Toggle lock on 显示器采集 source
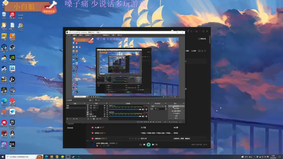 coord(107,116)
